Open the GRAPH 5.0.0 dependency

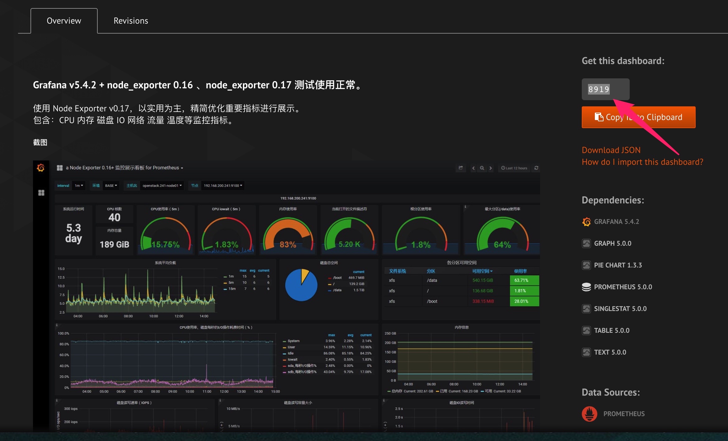pos(613,244)
